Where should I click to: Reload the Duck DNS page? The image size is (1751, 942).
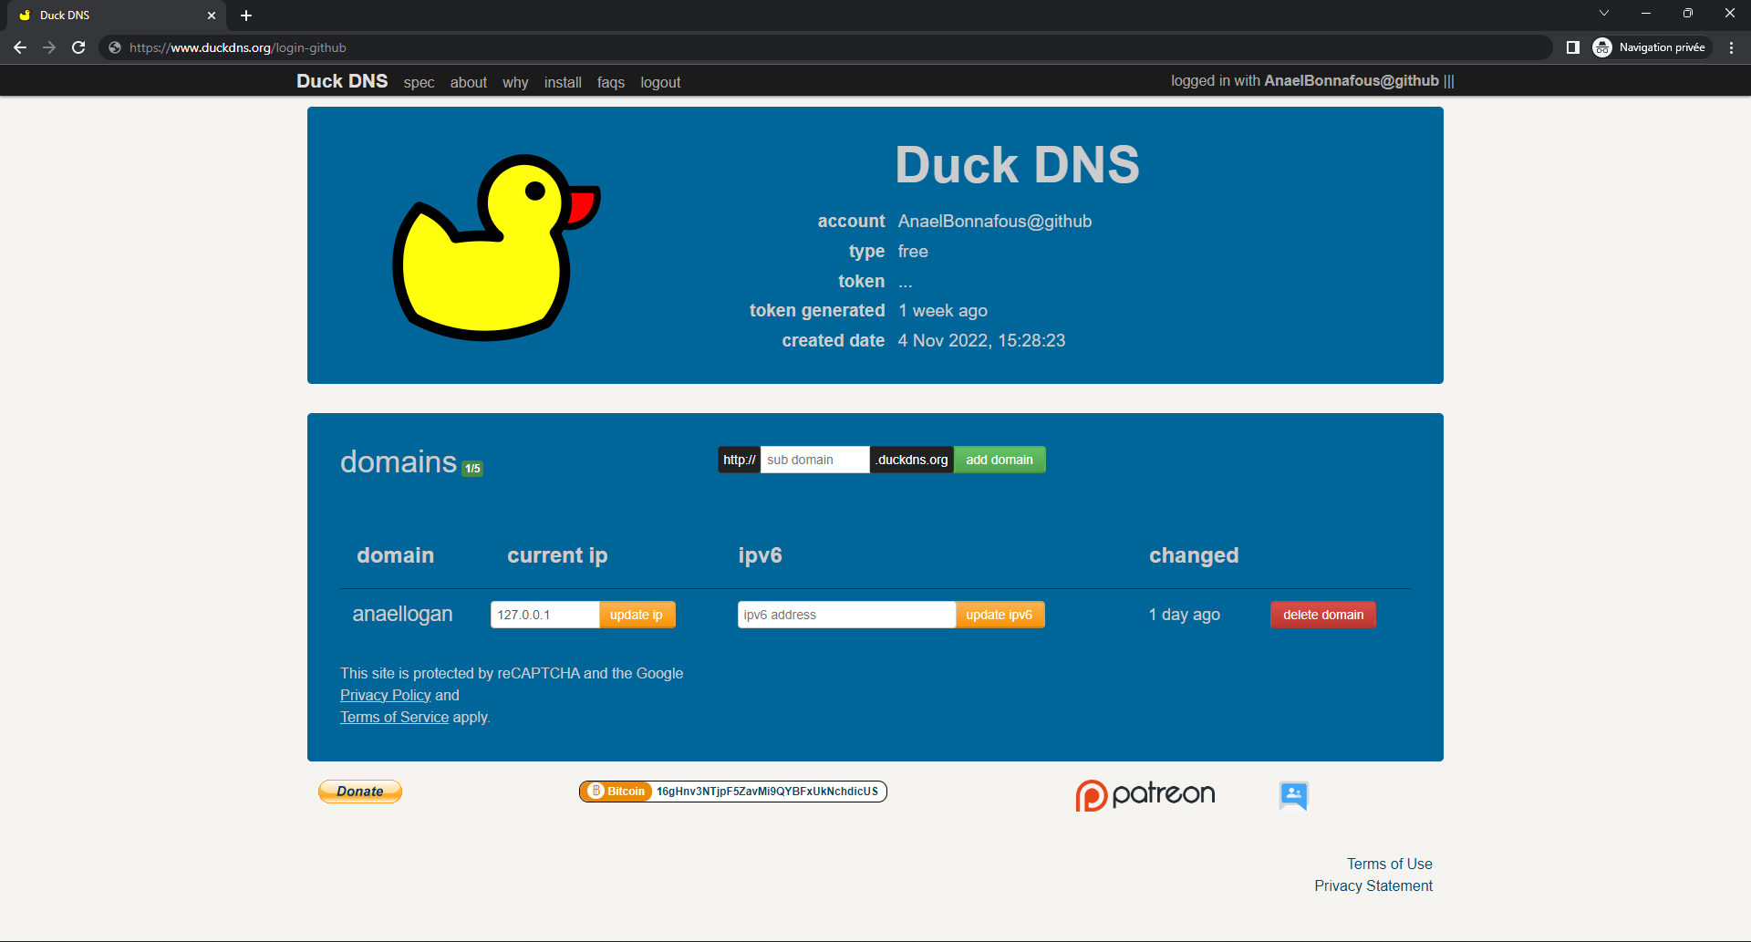[78, 47]
